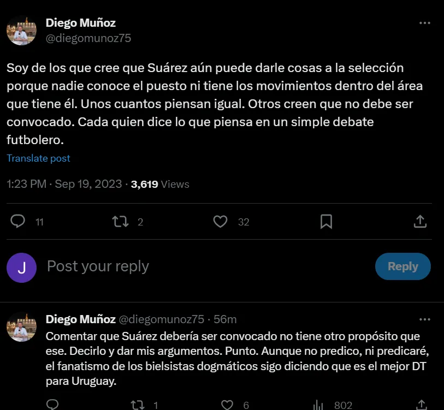This screenshot has height=410, width=444.
Task: Click the blue Reply button
Action: [402, 266]
